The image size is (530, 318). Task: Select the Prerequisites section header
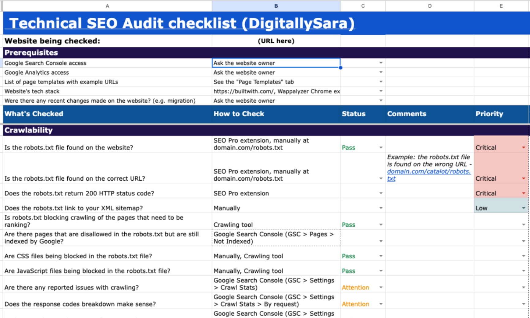(266, 53)
